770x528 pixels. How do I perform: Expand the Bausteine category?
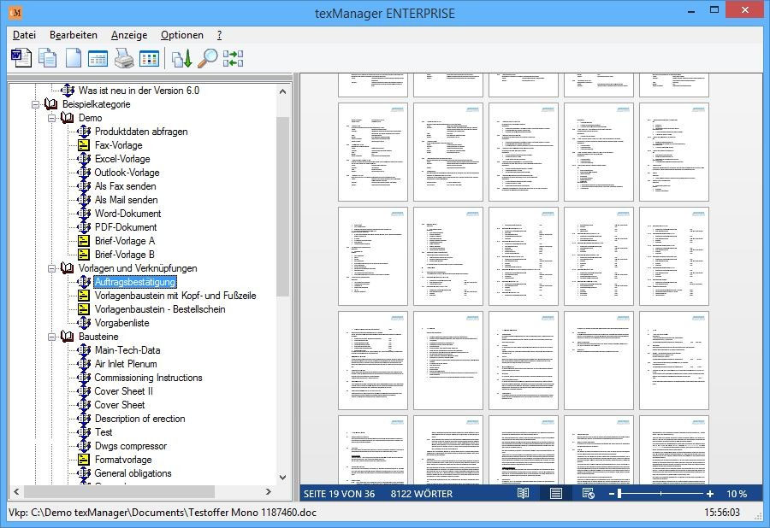click(x=53, y=337)
